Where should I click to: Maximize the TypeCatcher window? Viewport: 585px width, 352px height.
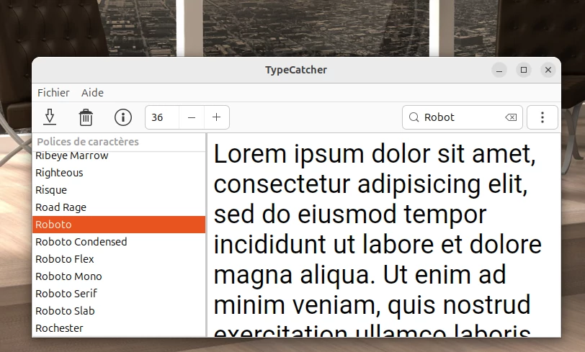point(524,70)
